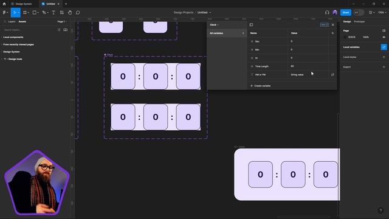The height and width of the screenshot is (219, 389).
Task: Select the Frame tool
Action: click(x=25, y=12)
